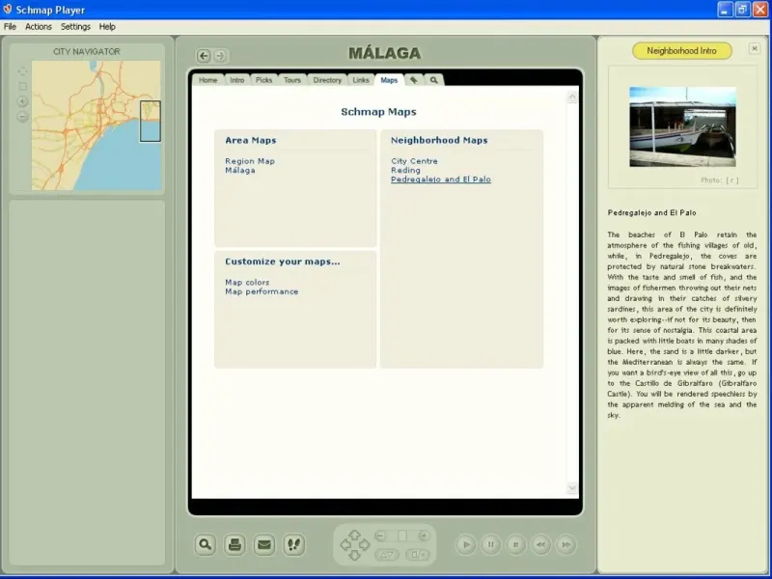Click the yellow Neighborhood Intro button
This screenshot has height=579, width=772.
tap(682, 51)
